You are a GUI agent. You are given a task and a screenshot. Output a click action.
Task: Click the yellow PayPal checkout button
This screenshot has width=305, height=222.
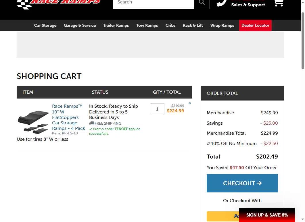[223, 216]
